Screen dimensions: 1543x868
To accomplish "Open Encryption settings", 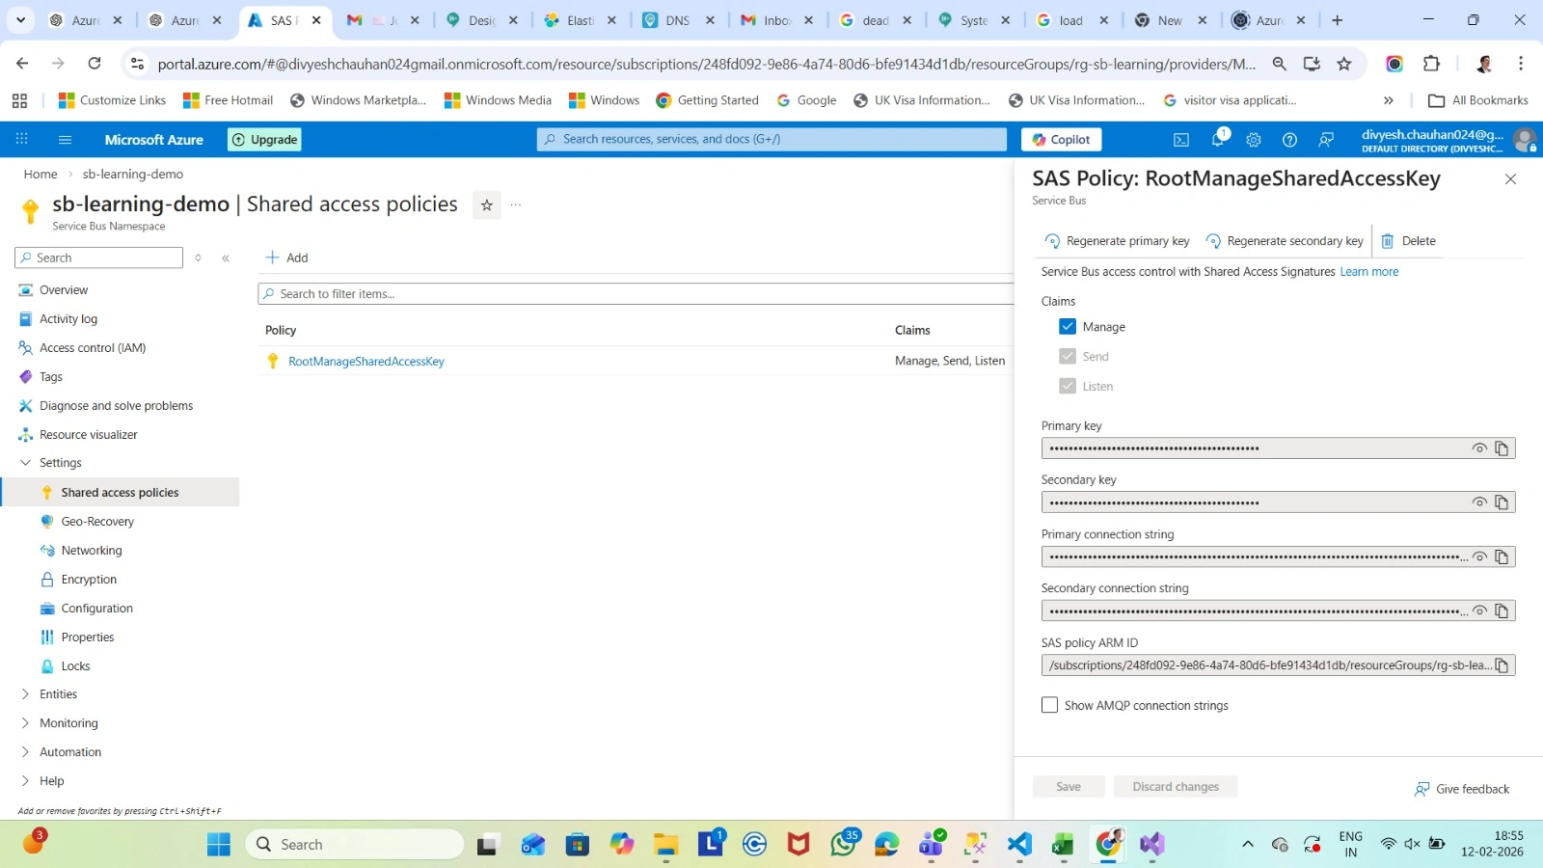I will pos(89,580).
